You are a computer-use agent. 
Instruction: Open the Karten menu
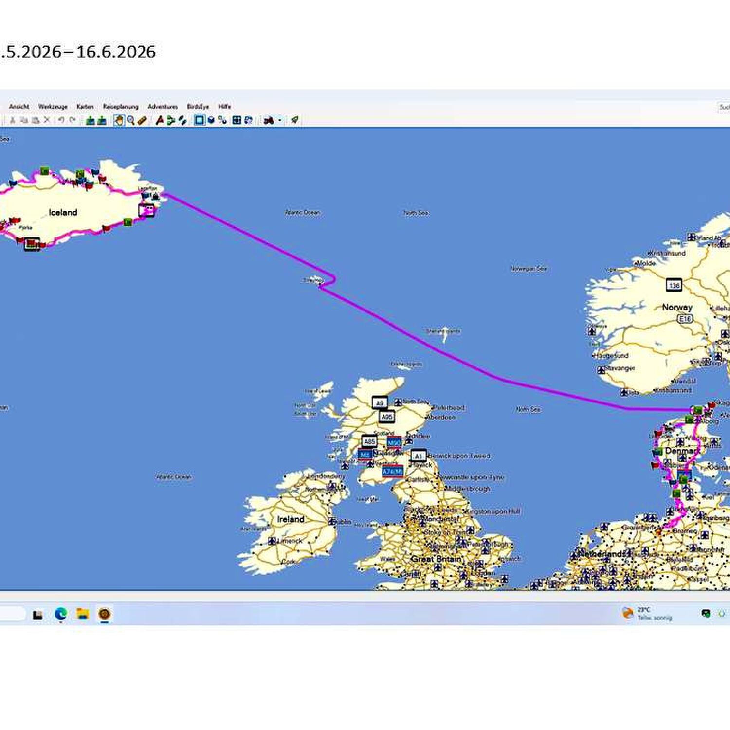(x=85, y=106)
